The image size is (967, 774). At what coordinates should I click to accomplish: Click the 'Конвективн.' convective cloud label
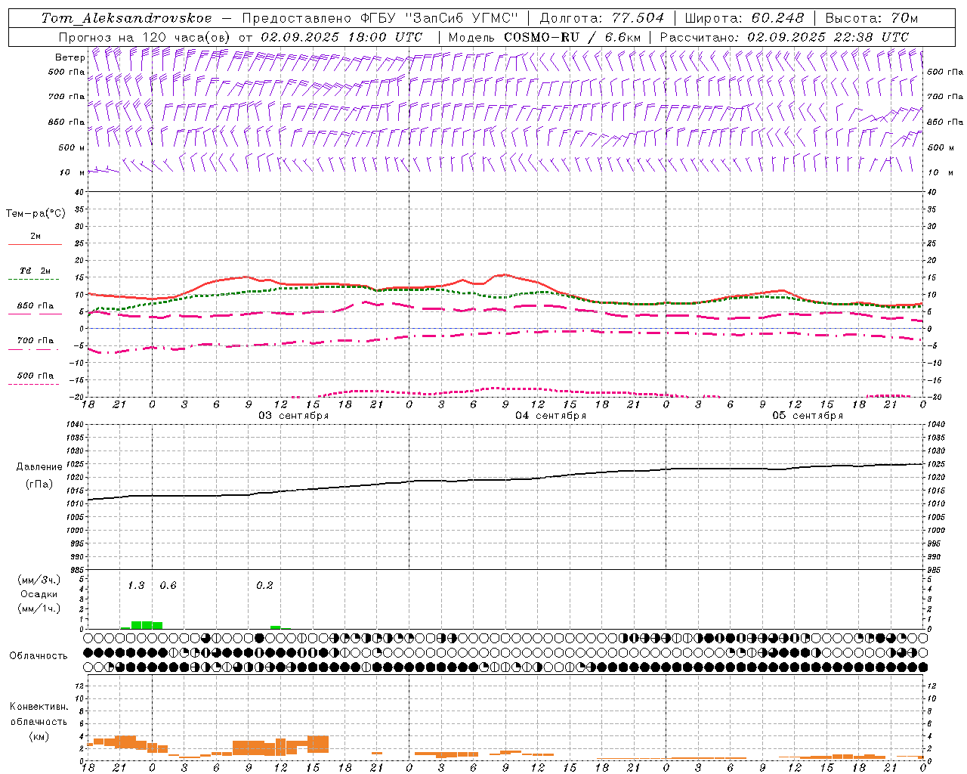coord(39,707)
